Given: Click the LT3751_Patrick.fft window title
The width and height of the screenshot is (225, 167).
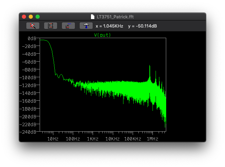Looking at the screenshot, I should point(115,17).
